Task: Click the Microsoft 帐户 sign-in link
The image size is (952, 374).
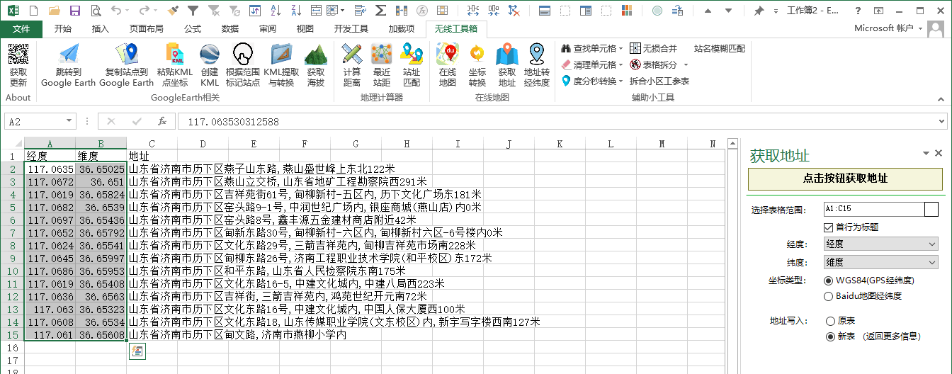Action: 883,28
